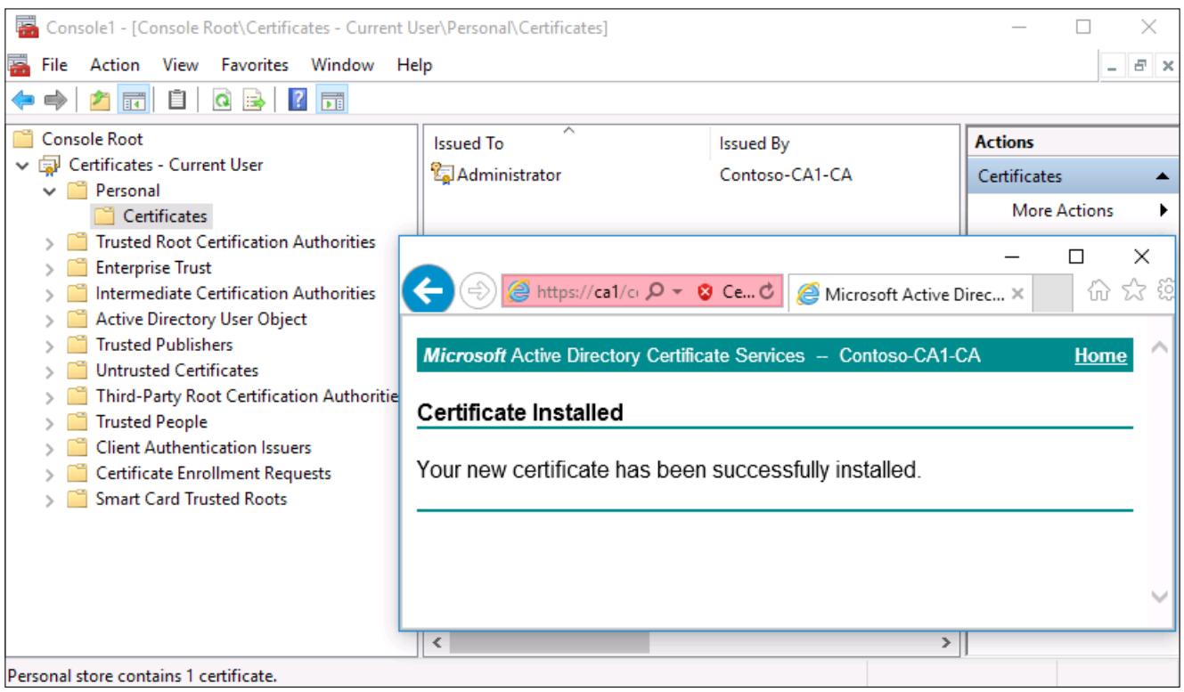Click horizontal scrollbar left arrow in MMC
This screenshot has width=1184, height=692.
(x=436, y=641)
